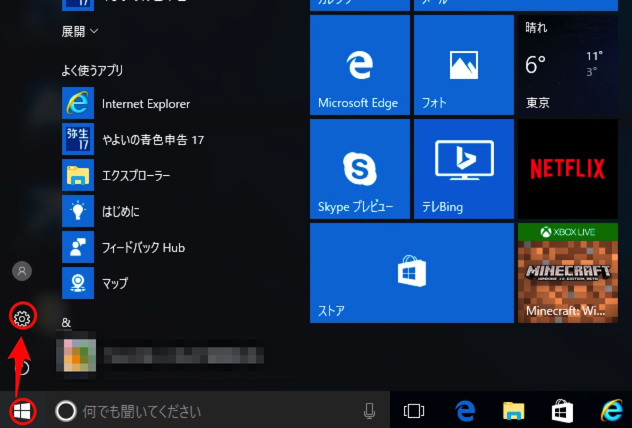Open the ストア tile
The width and height of the screenshot is (632, 428).
(x=411, y=273)
